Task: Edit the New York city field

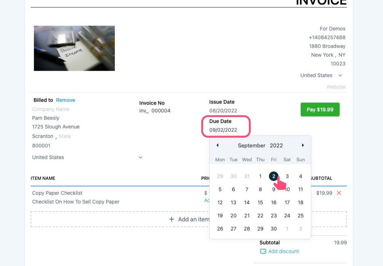Action: pyautogui.click(x=322, y=55)
